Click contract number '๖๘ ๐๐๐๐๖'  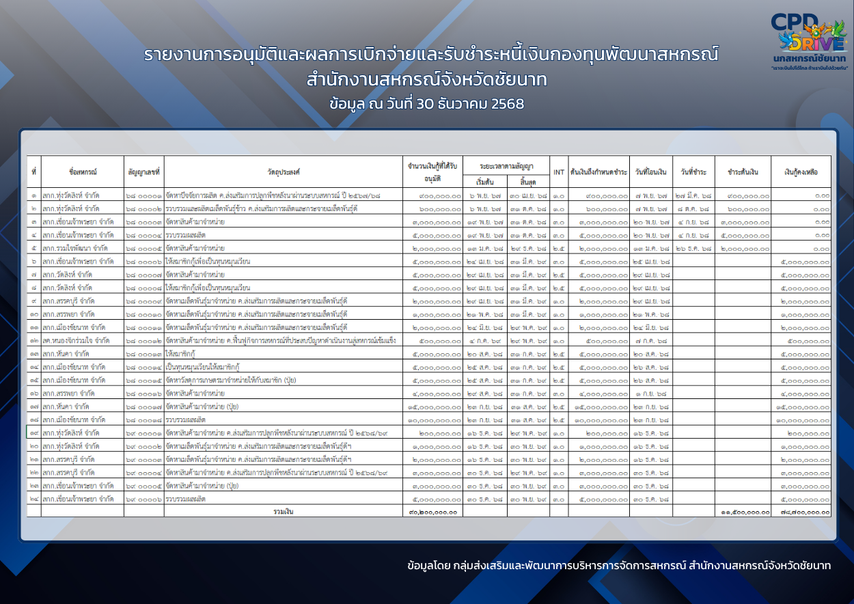coord(144,261)
